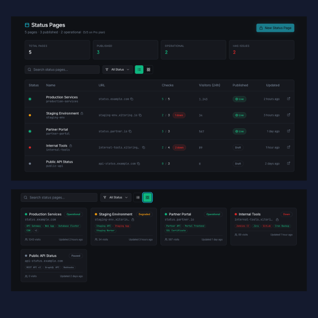Viewport: 318px width, 318px height.
Task: Click the Draft badge for Public API Status
Action: click(238, 163)
